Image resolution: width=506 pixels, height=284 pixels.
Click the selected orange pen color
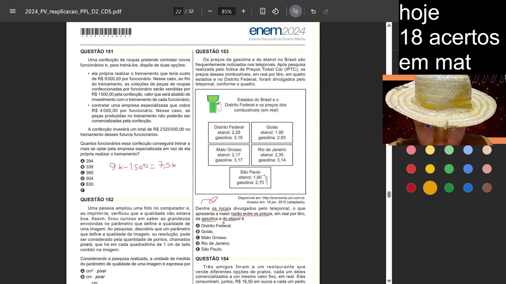click(x=430, y=188)
